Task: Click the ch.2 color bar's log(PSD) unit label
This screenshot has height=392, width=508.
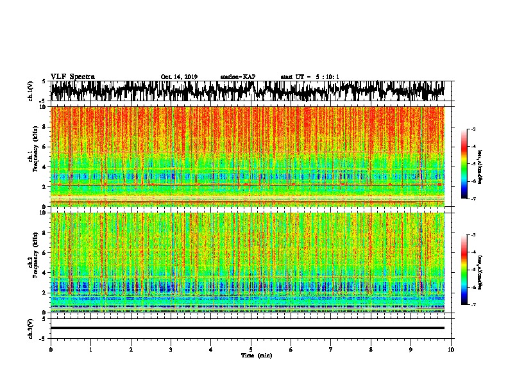Action: (480, 272)
